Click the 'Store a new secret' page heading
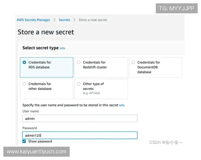Viewport: 201px width, 160px height. [46, 32]
